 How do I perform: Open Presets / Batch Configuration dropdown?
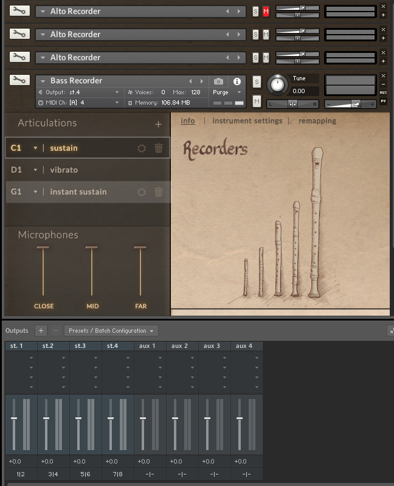[x=111, y=330]
